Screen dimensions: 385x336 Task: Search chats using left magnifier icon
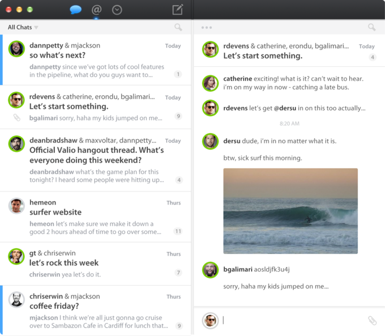pos(178,27)
